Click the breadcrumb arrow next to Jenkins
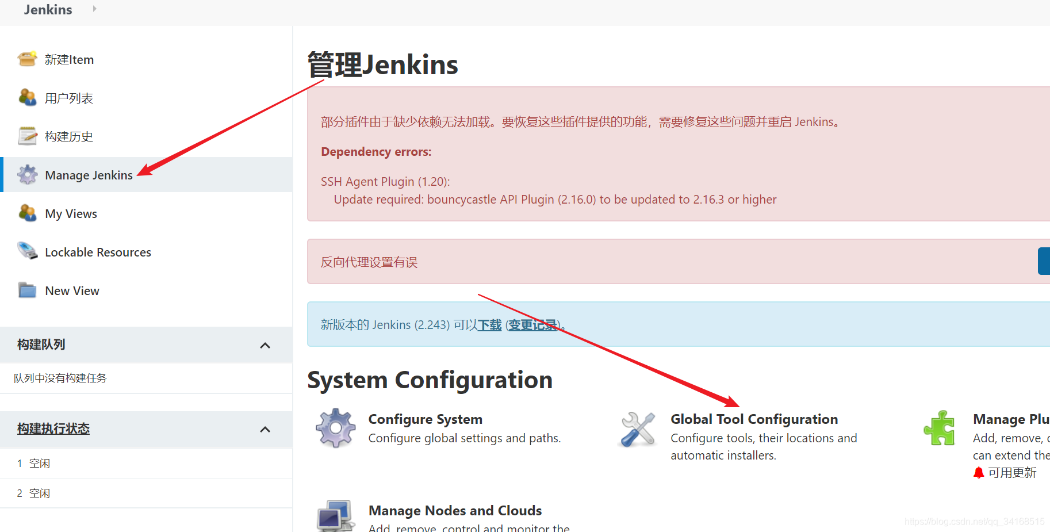Viewport: 1050px width, 532px height. (94, 9)
